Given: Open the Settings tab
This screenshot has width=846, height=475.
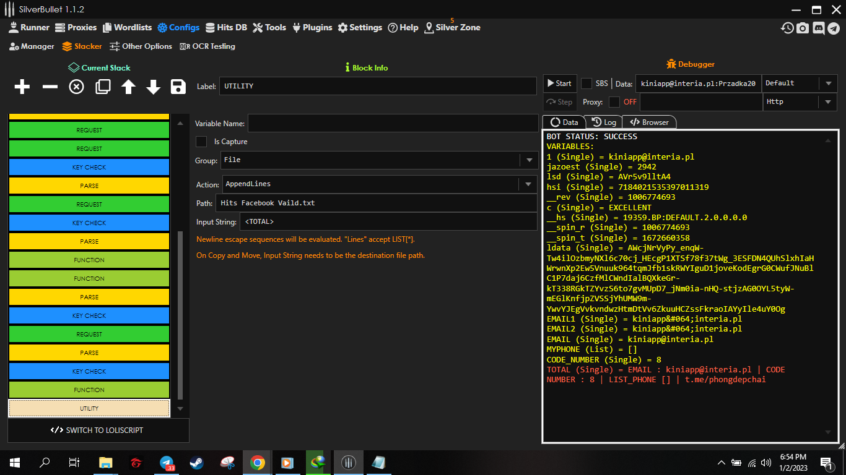Looking at the screenshot, I should [x=360, y=27].
